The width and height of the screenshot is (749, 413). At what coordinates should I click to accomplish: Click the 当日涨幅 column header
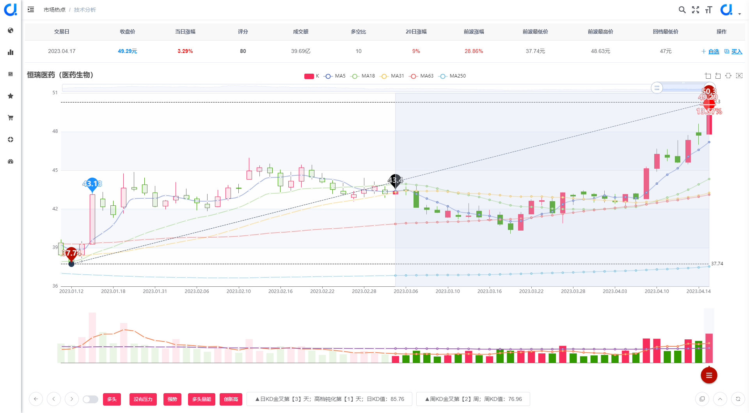click(185, 32)
